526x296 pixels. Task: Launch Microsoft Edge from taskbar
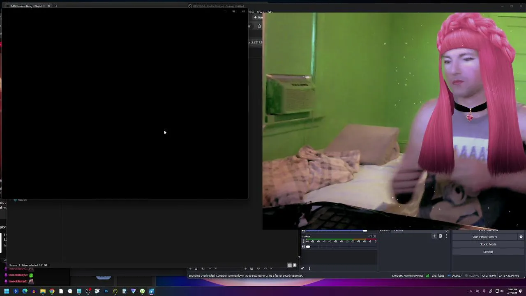pos(25,291)
